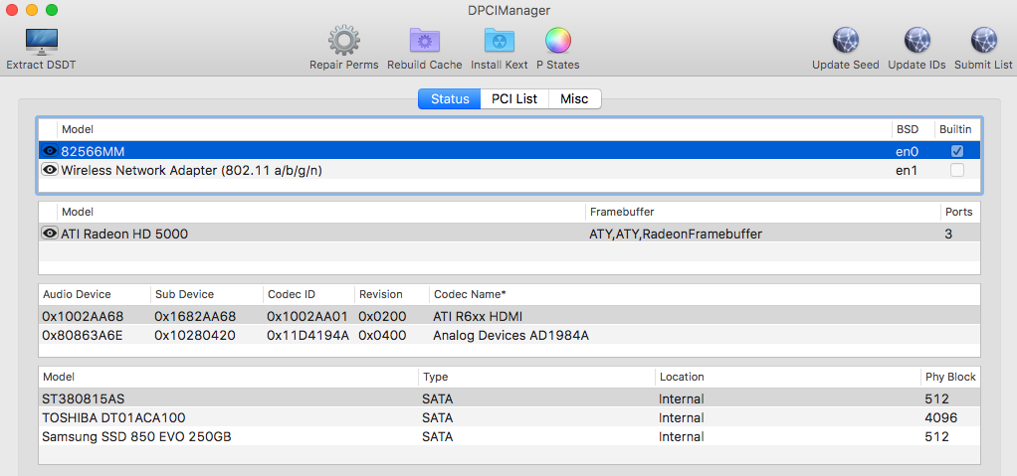Screen dimensions: 1017x476
Task: Toggle the eye icon for ATI Radeon HD 5000
Action: 50,234
